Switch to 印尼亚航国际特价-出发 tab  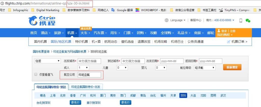click(x=86, y=87)
